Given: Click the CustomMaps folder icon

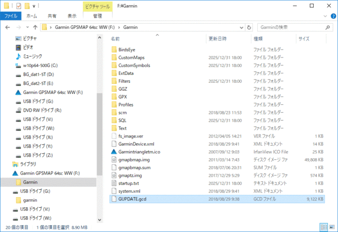Looking at the screenshot, I should (114, 57).
